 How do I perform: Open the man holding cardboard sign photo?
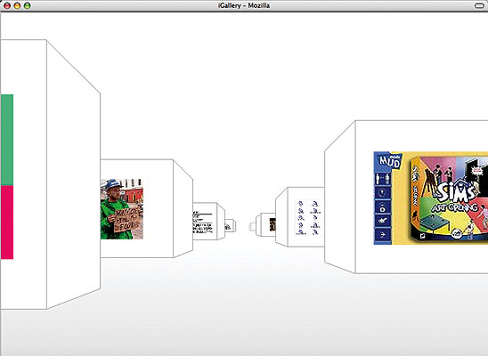122,209
